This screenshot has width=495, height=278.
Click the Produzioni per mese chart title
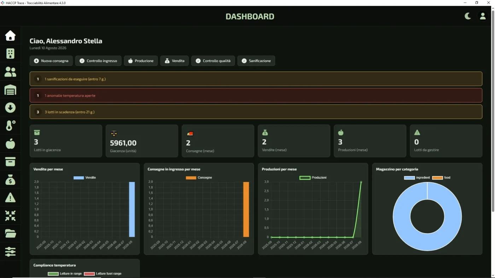279,169
